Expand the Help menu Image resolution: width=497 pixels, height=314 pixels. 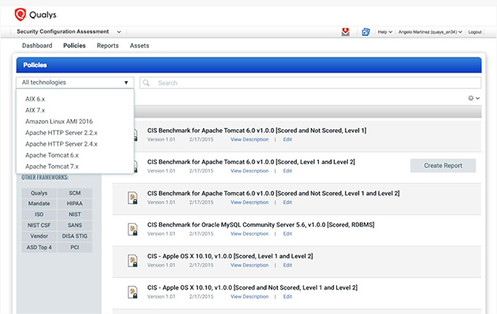coord(385,32)
